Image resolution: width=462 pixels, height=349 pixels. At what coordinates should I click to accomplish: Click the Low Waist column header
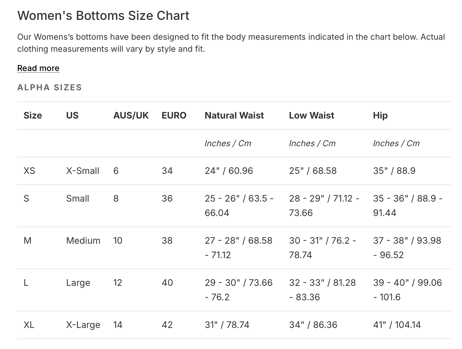pos(311,116)
